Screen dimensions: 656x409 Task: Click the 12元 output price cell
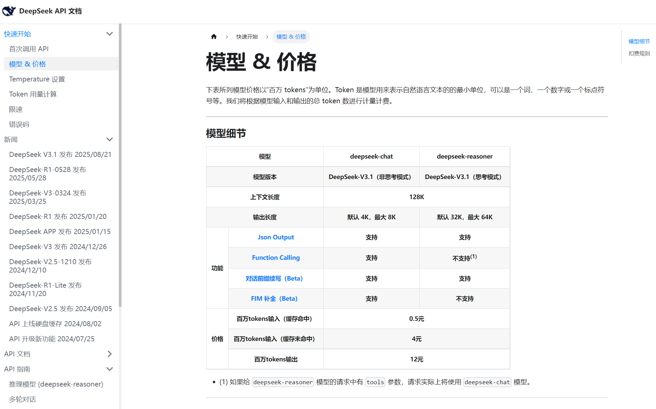click(x=417, y=359)
